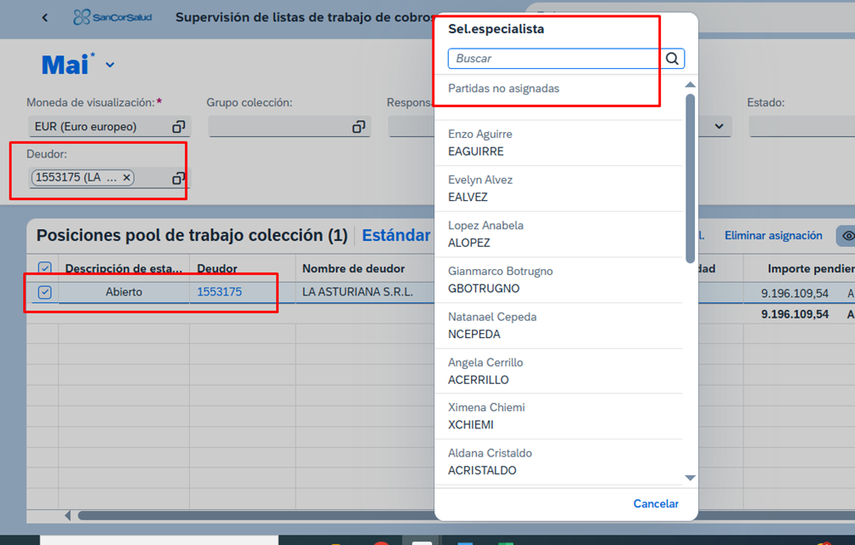Focus the Buscar search field
Image resolution: width=855 pixels, height=545 pixels.
coord(554,59)
